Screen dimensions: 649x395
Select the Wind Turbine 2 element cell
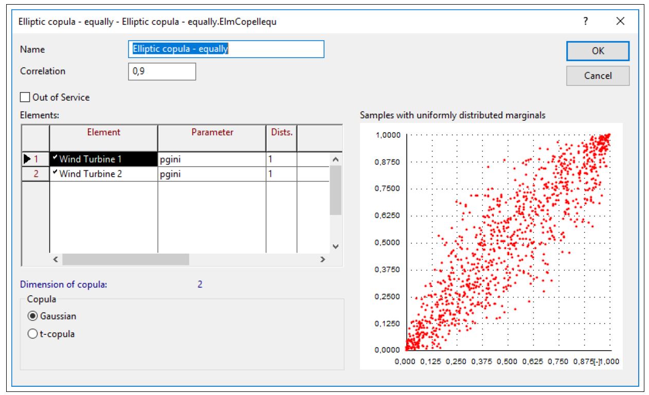pos(103,174)
